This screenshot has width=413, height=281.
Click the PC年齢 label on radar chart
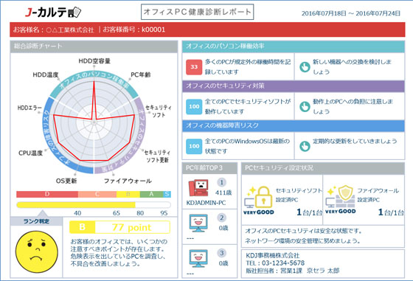point(140,74)
